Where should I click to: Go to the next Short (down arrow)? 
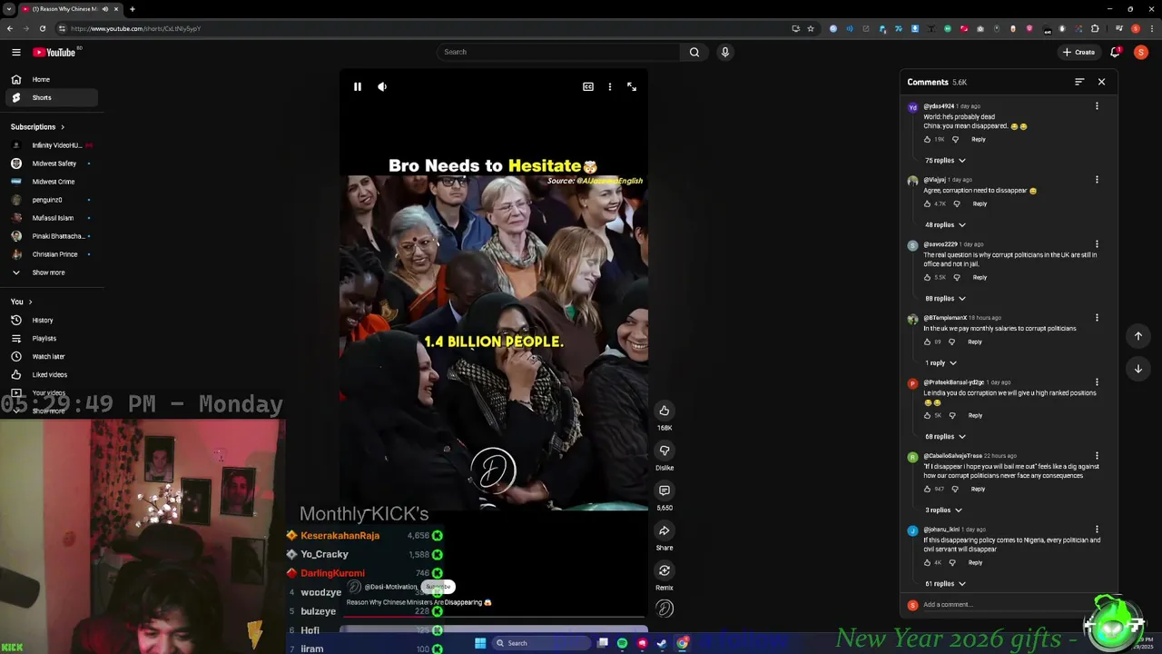(1138, 369)
